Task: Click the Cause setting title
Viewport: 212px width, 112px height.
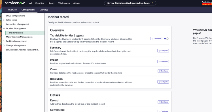Action: pos(54,69)
